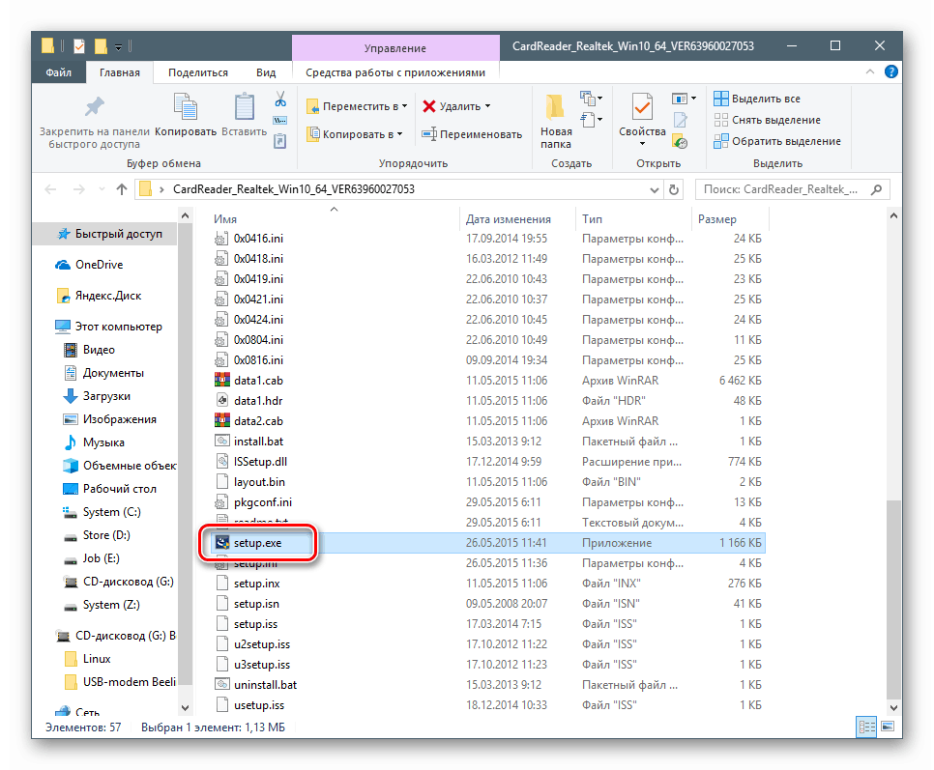Open the Copy to dropdown
The height and width of the screenshot is (770, 934).
click(x=355, y=134)
